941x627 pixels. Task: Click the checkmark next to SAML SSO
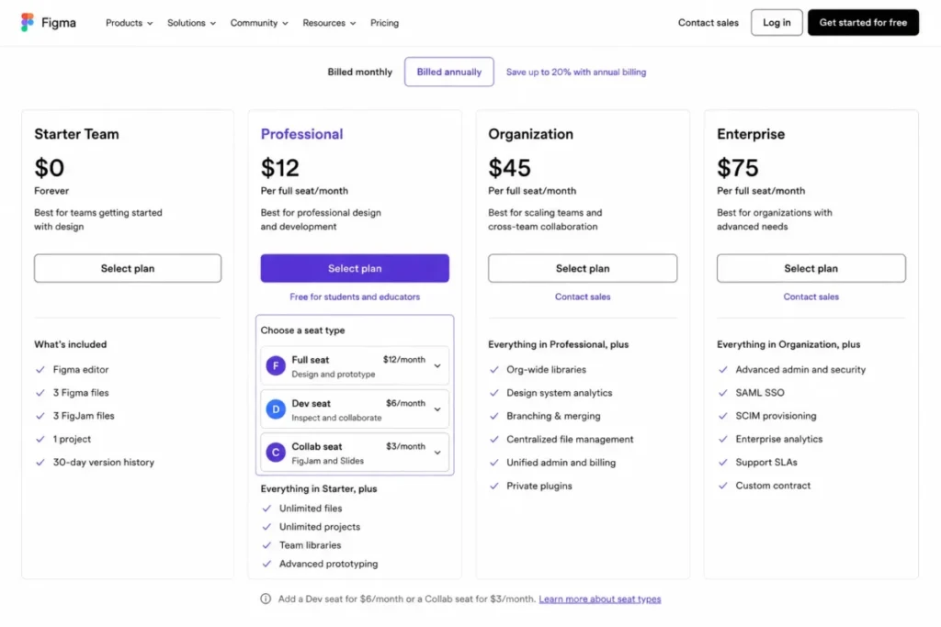[x=722, y=393]
